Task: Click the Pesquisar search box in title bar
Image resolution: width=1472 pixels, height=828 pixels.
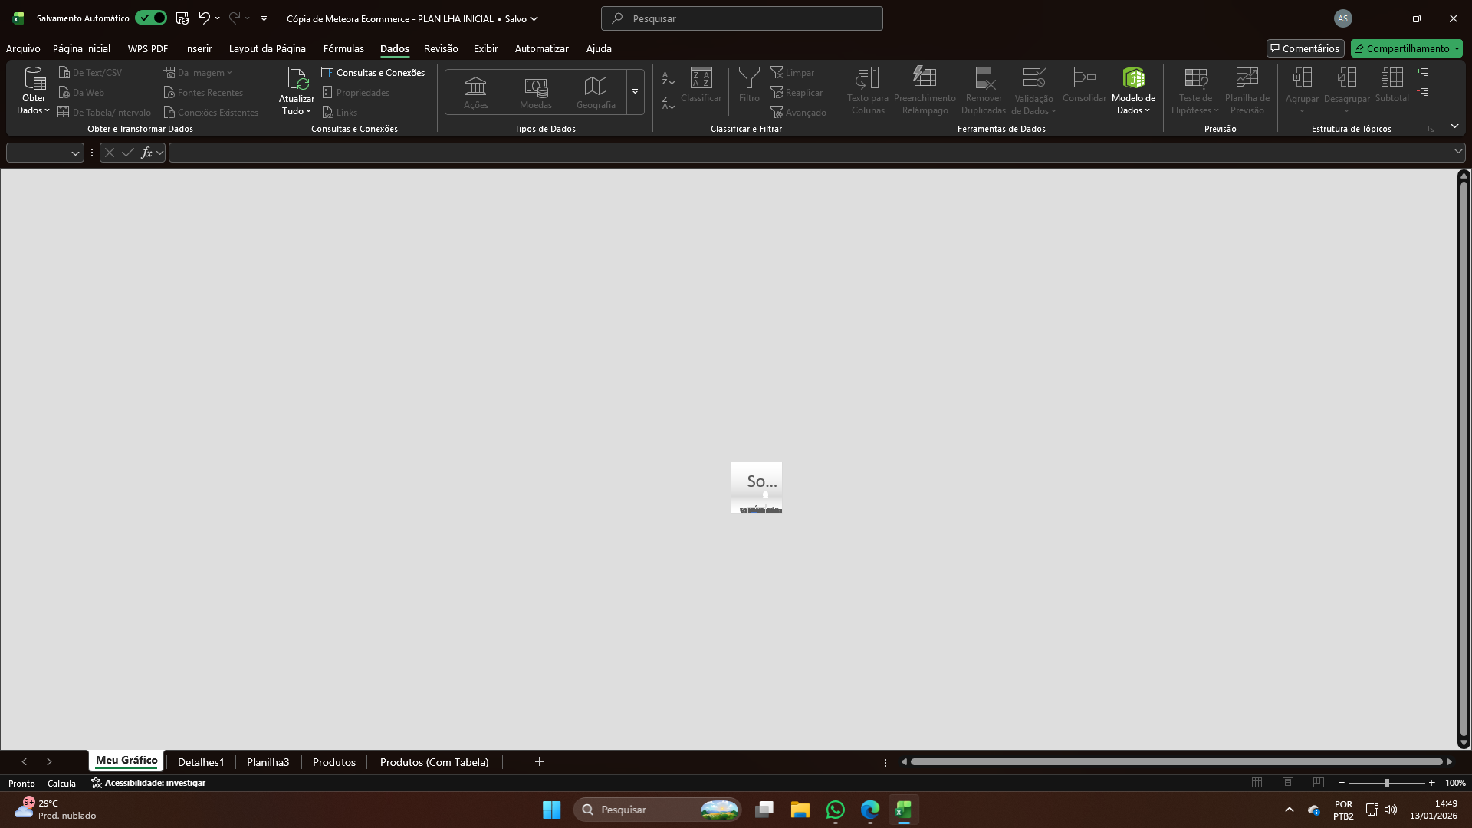Action: [741, 18]
